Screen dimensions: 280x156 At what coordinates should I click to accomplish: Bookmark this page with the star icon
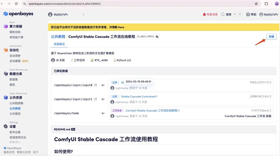click(x=256, y=4)
